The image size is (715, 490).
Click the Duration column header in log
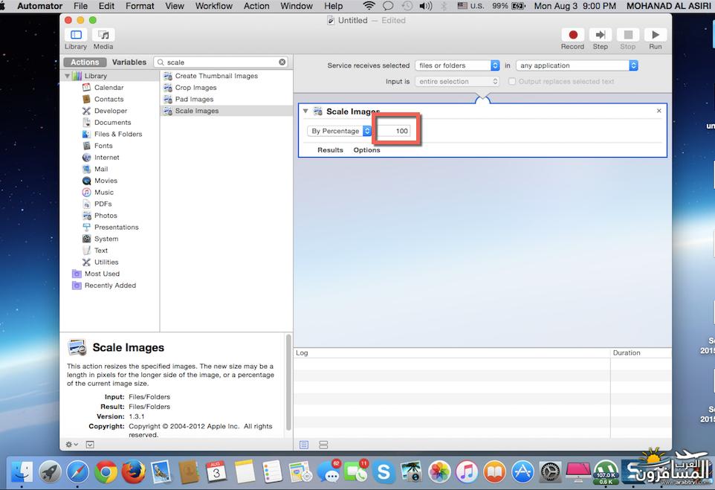pos(640,352)
